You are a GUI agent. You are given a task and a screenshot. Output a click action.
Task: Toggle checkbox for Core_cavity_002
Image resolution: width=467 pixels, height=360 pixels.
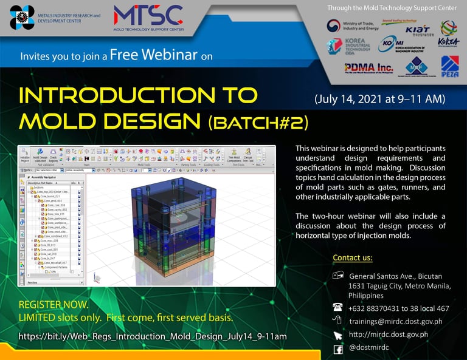[x=43, y=209]
